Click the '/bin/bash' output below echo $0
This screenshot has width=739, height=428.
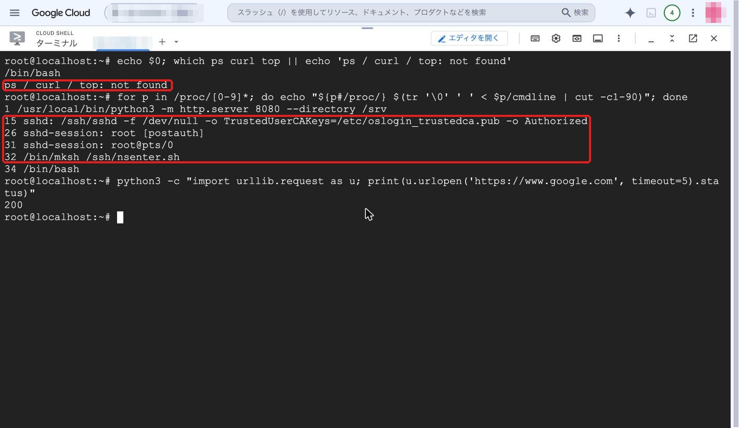point(32,73)
